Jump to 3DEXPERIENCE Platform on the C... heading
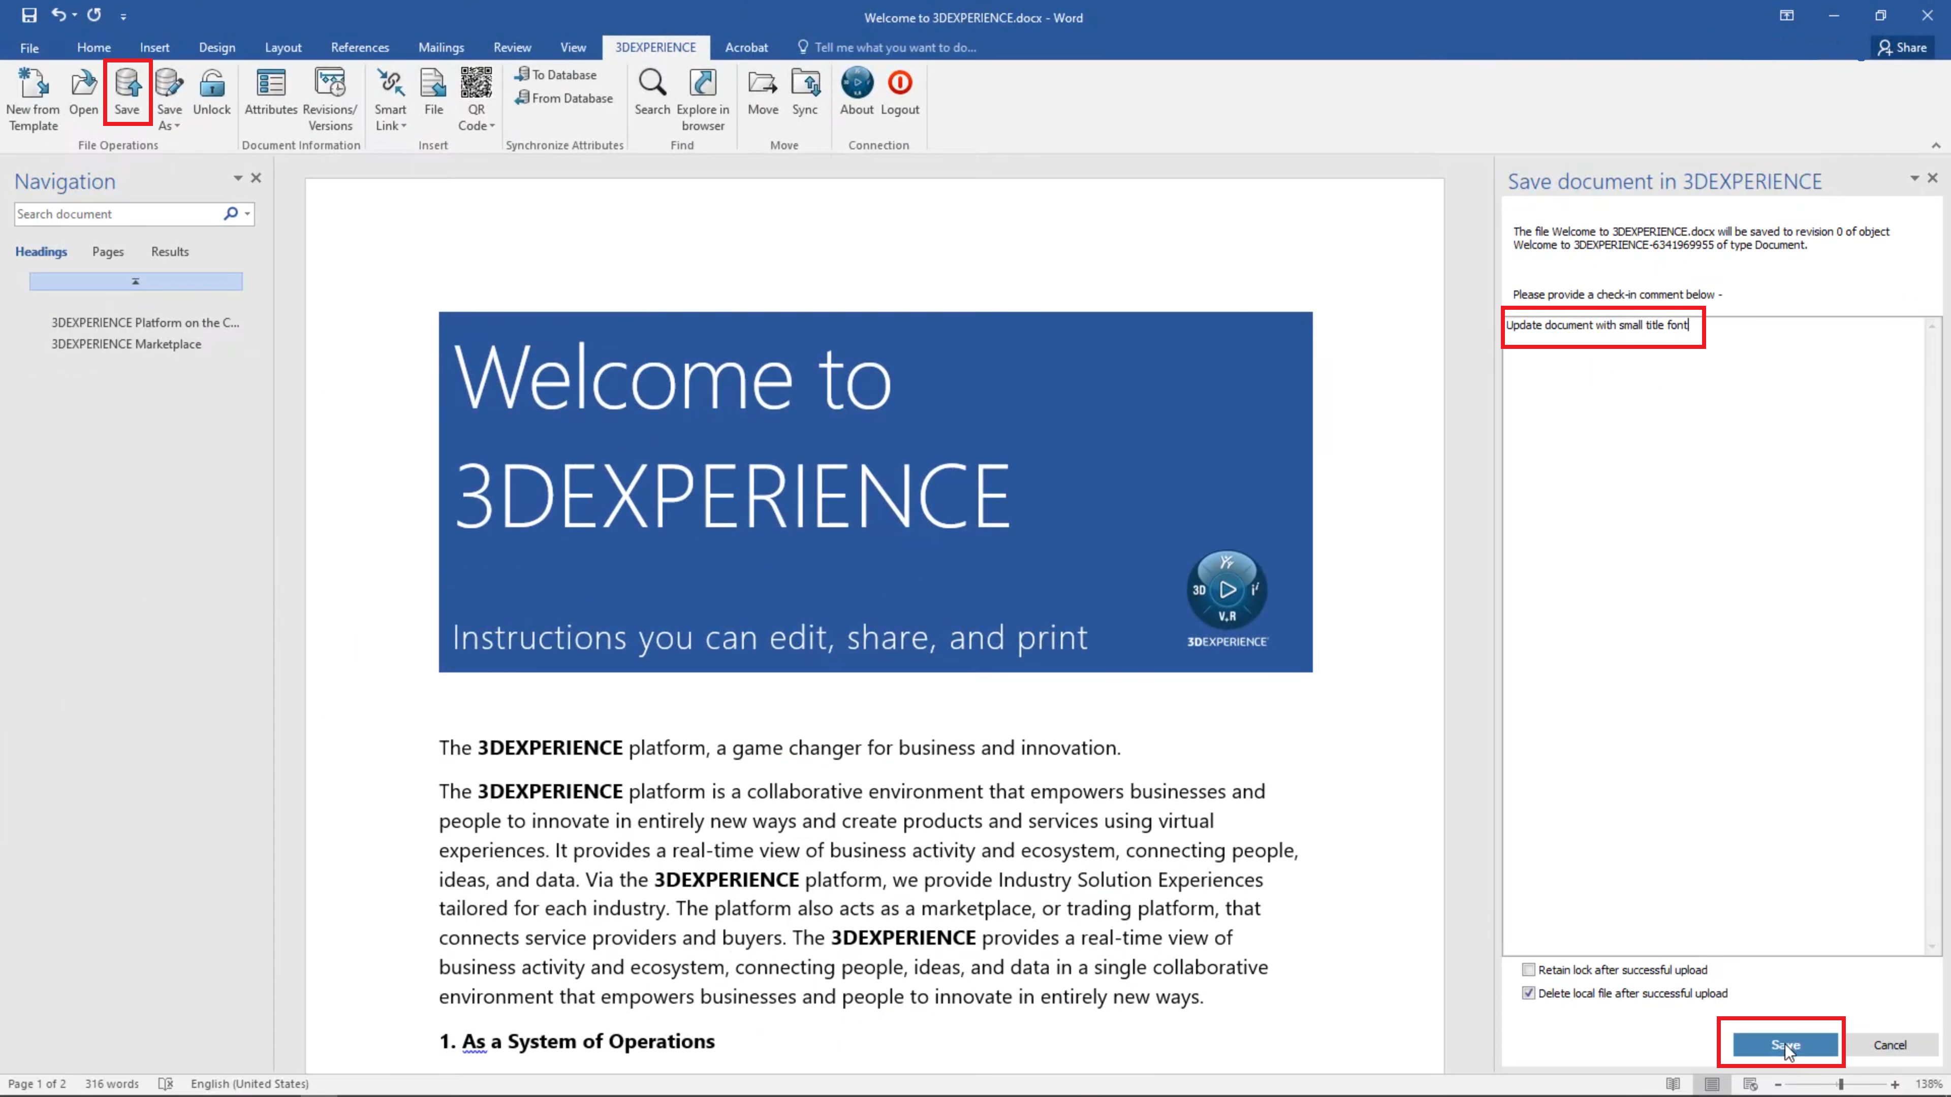This screenshot has width=1951, height=1097. (145, 322)
